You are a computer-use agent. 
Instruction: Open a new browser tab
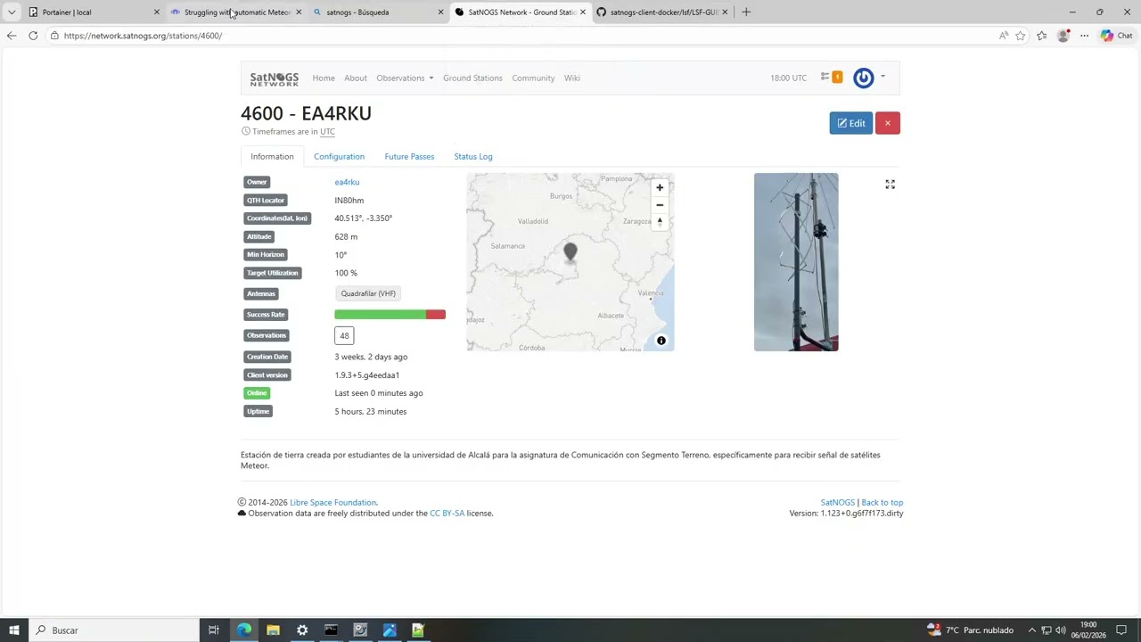[746, 12]
